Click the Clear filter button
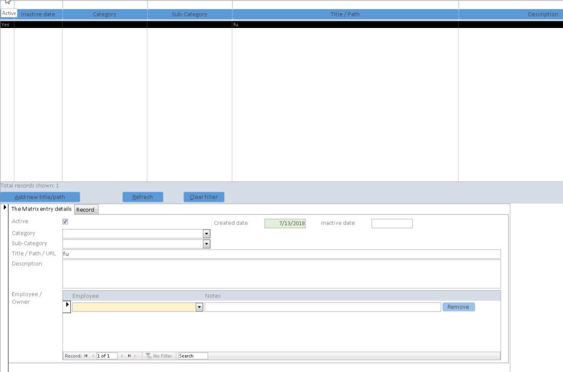Viewport: 563px width, 372px height. (x=203, y=197)
